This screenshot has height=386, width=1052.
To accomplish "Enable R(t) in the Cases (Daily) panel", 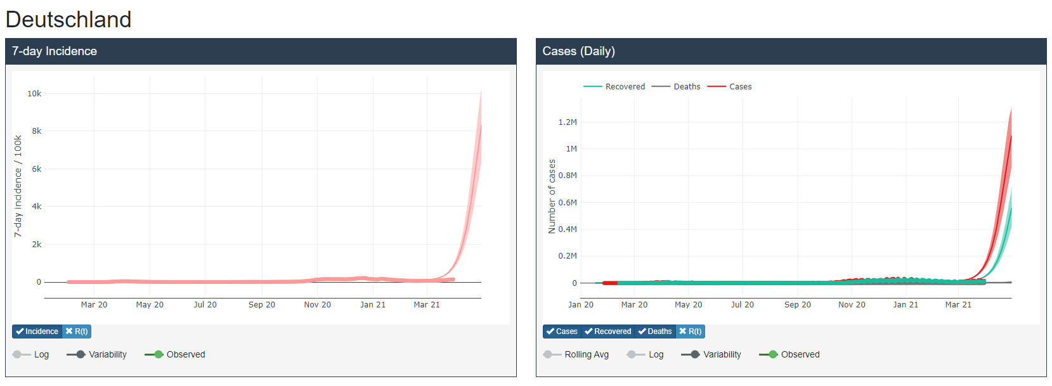I will tap(691, 331).
